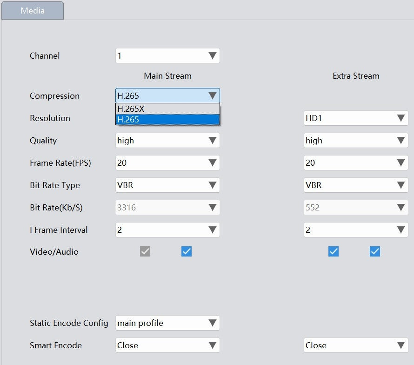The width and height of the screenshot is (414, 365).
Task: Expand Extra Stream Bit Rate Type arrow
Action: click(x=401, y=185)
